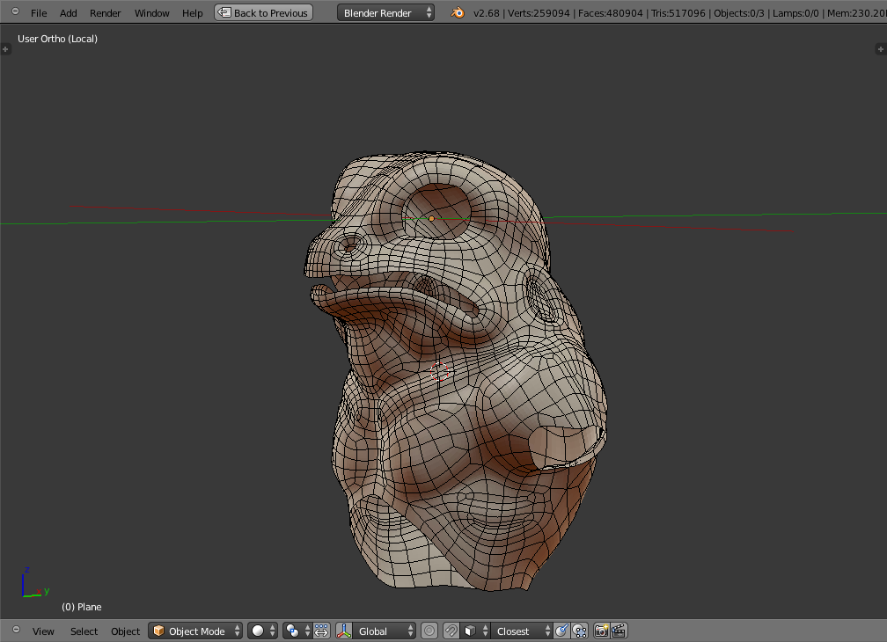Viewport: 887px width, 642px height.
Task: Open the Select menu in viewport header
Action: (84, 631)
